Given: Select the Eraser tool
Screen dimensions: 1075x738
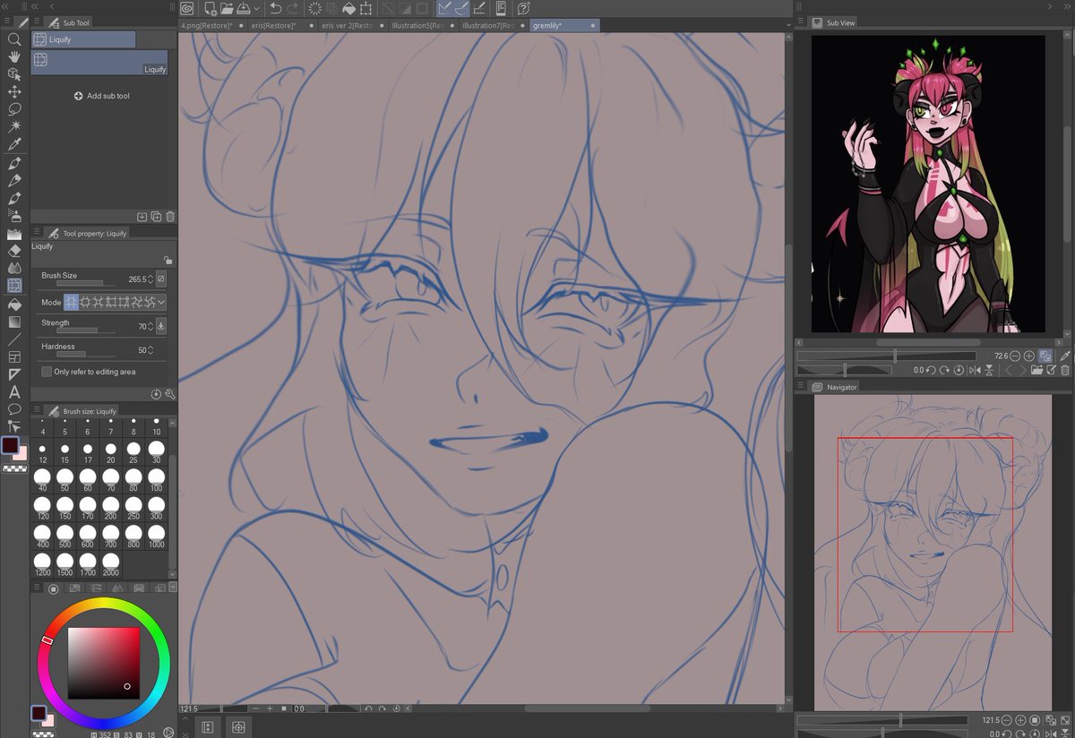Looking at the screenshot, I should click(x=14, y=252).
